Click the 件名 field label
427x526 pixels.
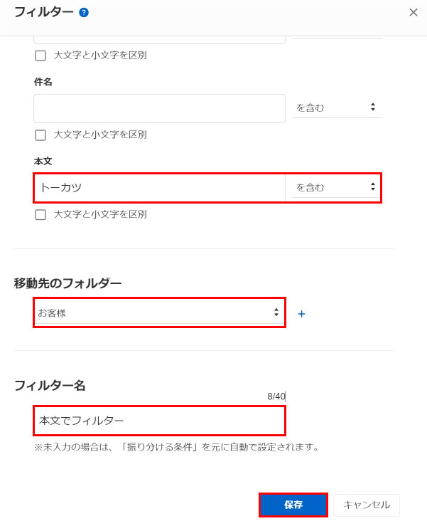[43, 82]
